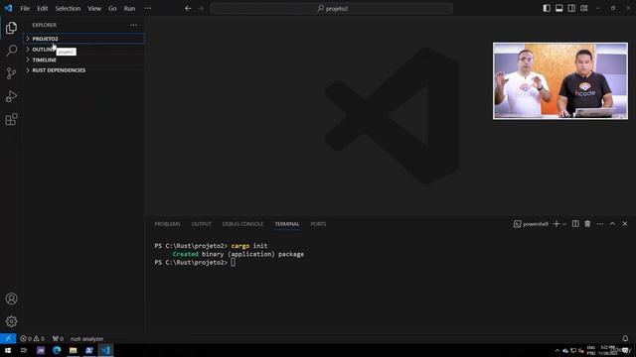Image resolution: width=636 pixels, height=357 pixels.
Task: Switch to the TERMINAL tab
Action: click(287, 224)
